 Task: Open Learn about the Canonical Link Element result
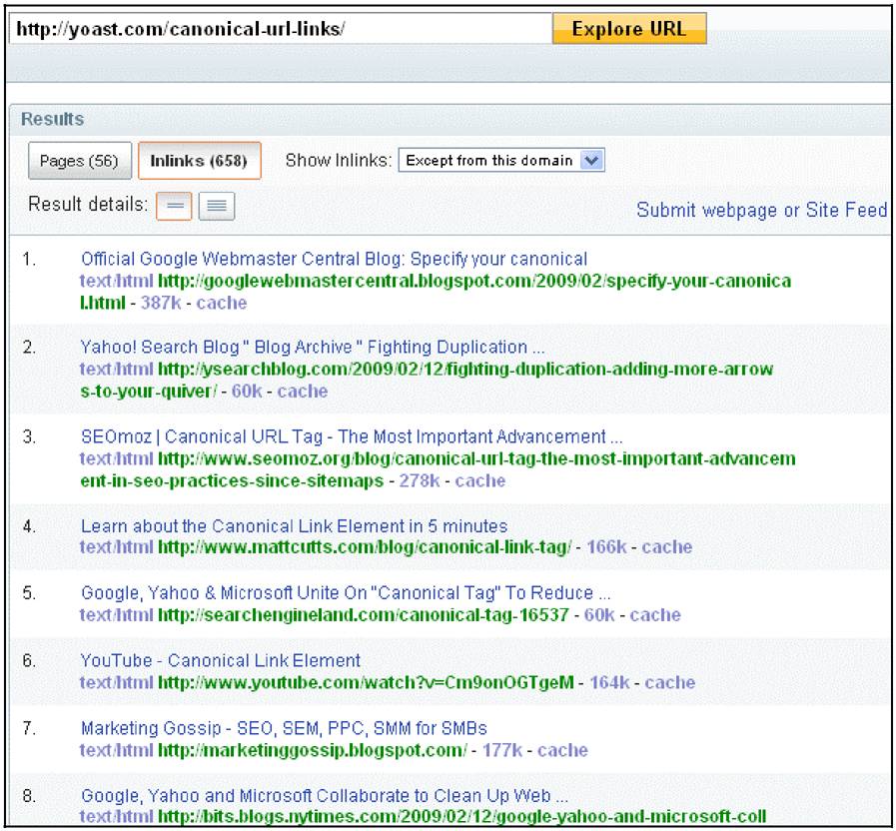pyautogui.click(x=294, y=525)
